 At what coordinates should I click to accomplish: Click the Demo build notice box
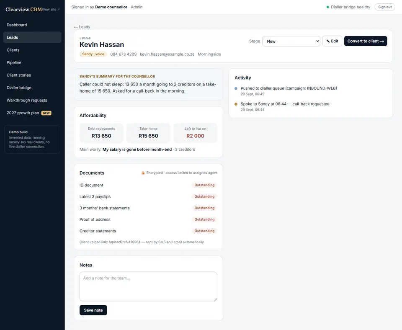point(32,139)
